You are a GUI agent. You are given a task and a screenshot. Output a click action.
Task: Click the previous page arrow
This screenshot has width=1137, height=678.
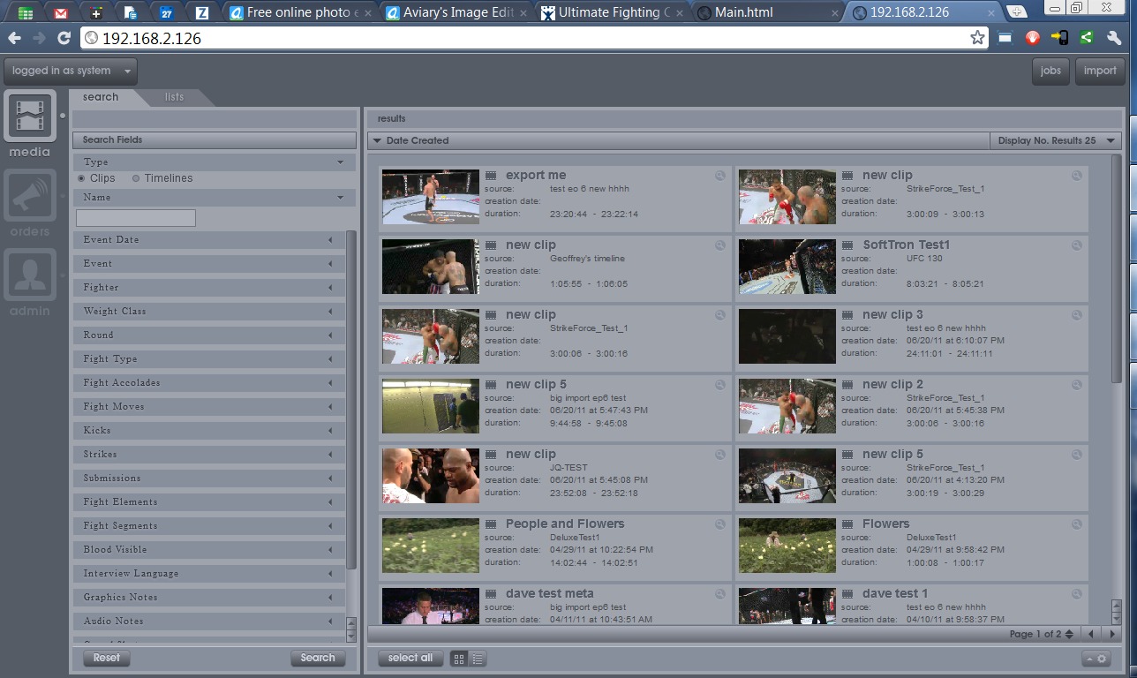click(x=1091, y=634)
